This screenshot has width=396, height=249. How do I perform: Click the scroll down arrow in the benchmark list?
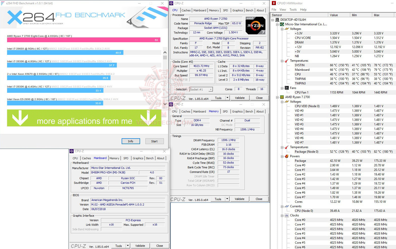point(165,104)
